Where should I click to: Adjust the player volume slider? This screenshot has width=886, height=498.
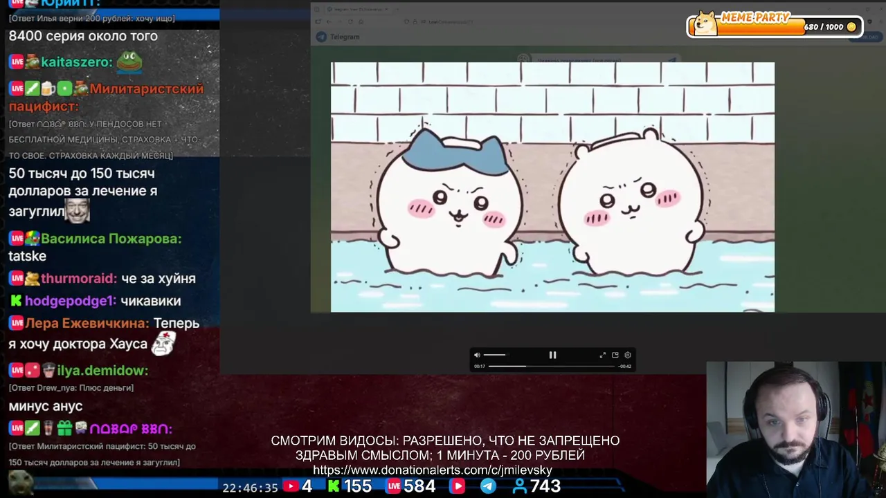point(495,355)
